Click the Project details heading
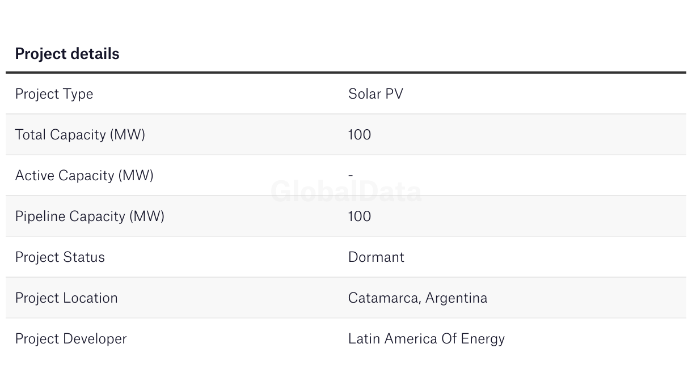This screenshot has width=692, height=382. click(67, 54)
